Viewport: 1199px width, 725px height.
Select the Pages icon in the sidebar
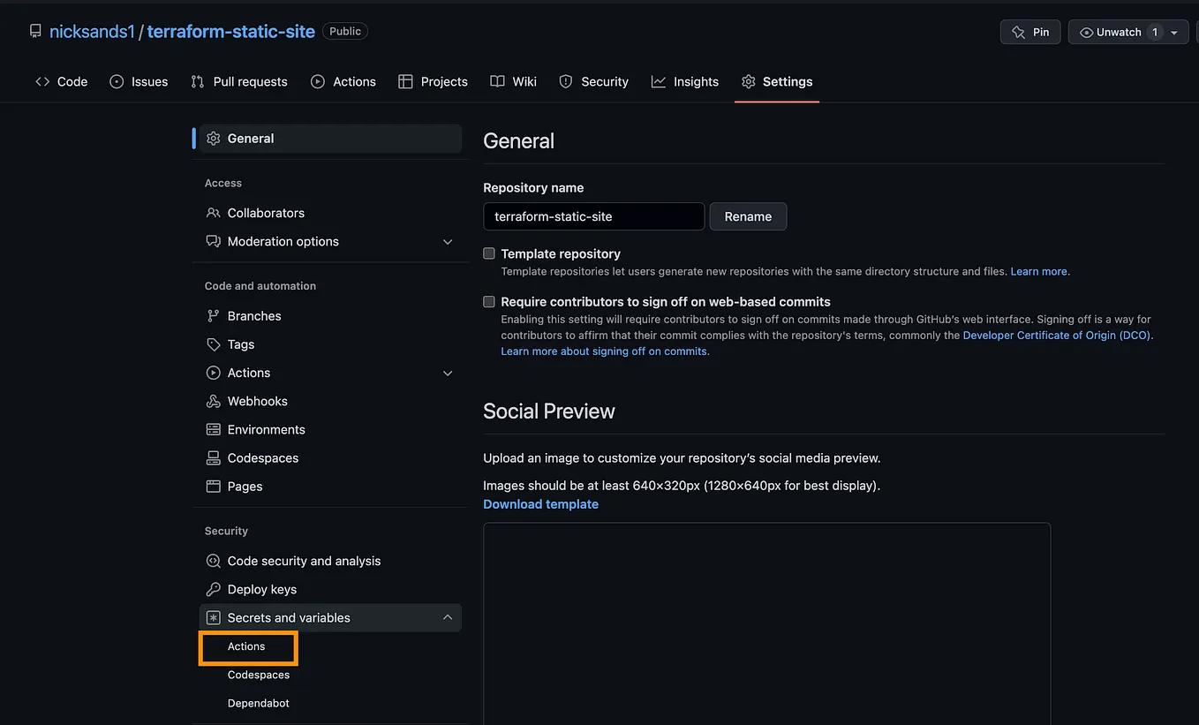point(213,486)
